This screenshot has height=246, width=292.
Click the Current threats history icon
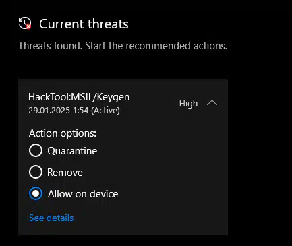tap(25, 24)
